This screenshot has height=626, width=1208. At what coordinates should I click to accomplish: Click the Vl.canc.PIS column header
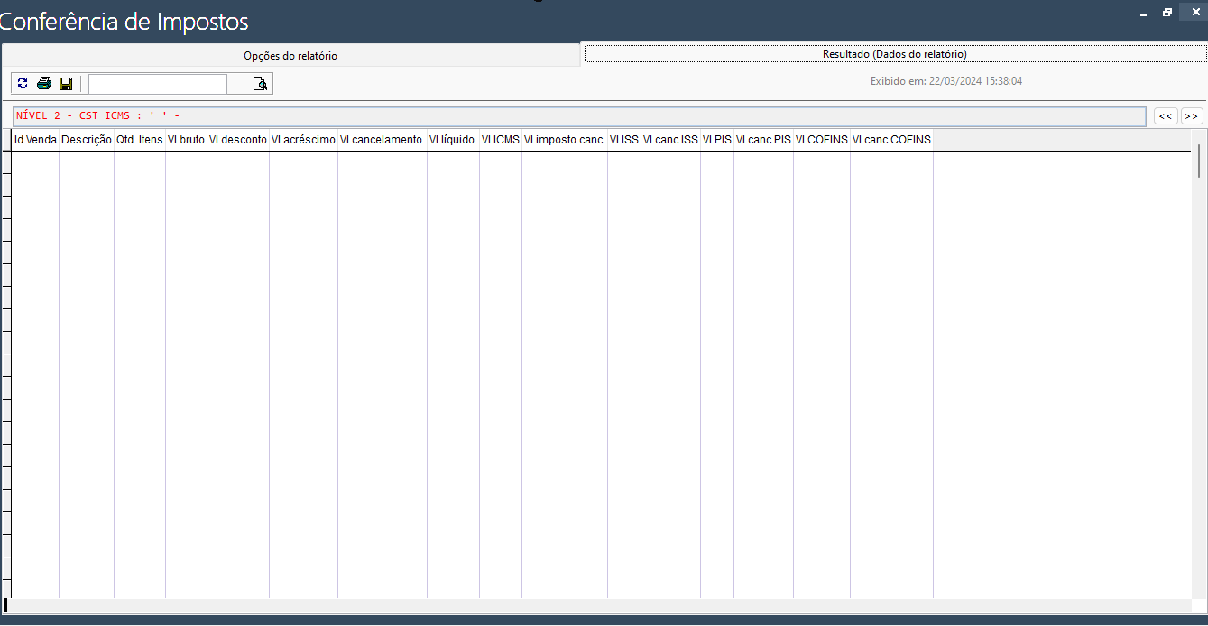pyautogui.click(x=763, y=140)
